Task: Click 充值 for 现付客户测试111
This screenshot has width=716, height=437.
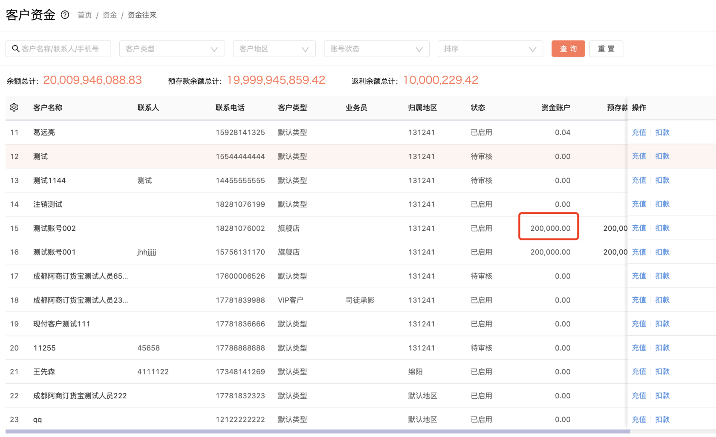Action: pyautogui.click(x=639, y=324)
